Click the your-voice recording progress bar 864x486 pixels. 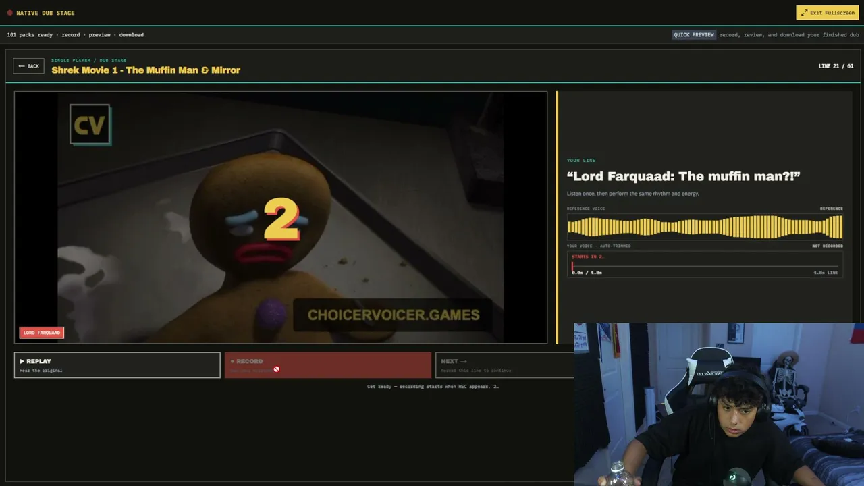click(x=705, y=266)
